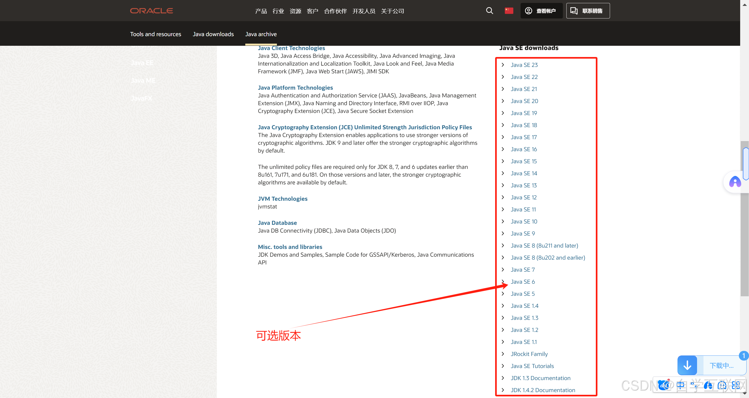The image size is (749, 398).
Task: Switch to Java downloads tab
Action: tap(213, 34)
